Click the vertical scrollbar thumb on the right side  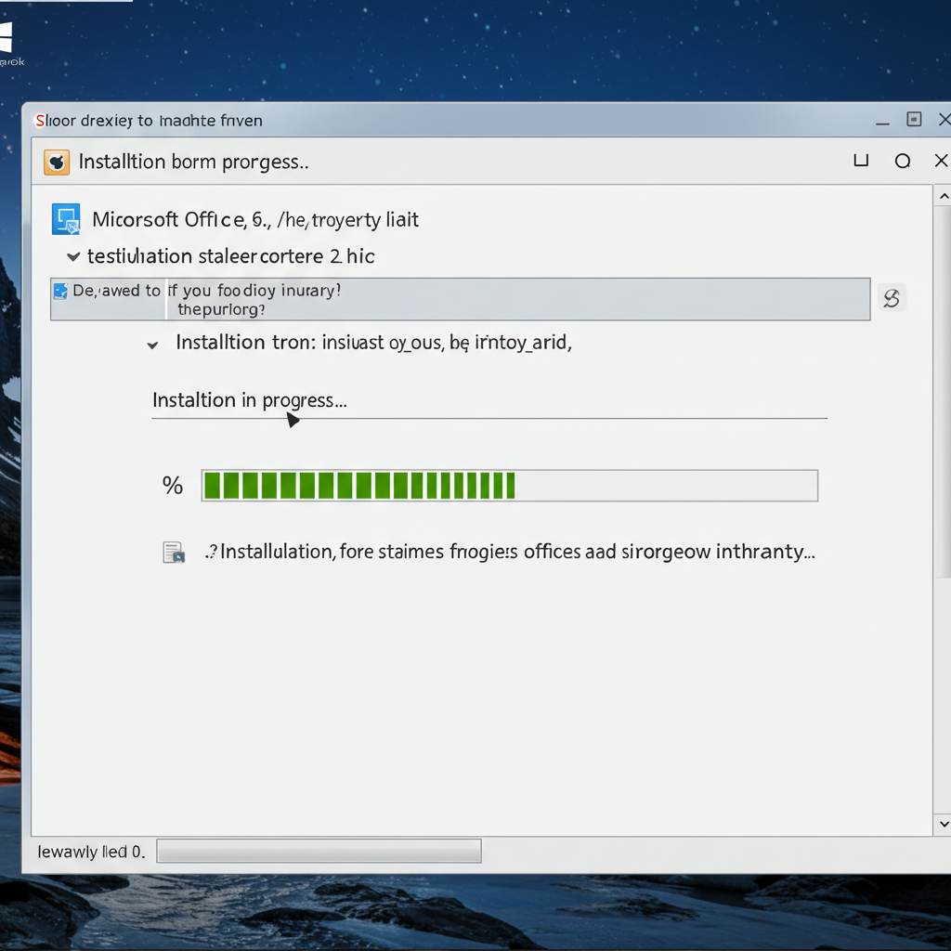[x=944, y=391]
